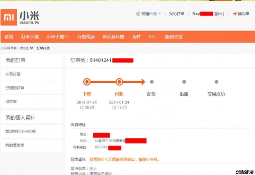Open 購物車 cart link

point(243,14)
